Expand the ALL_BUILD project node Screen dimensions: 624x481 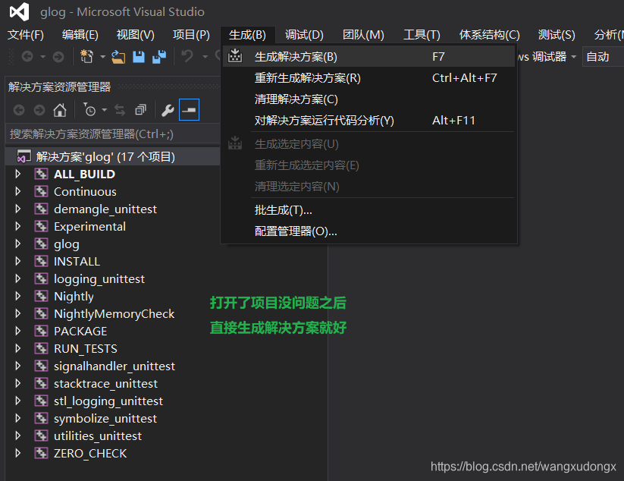(x=18, y=174)
